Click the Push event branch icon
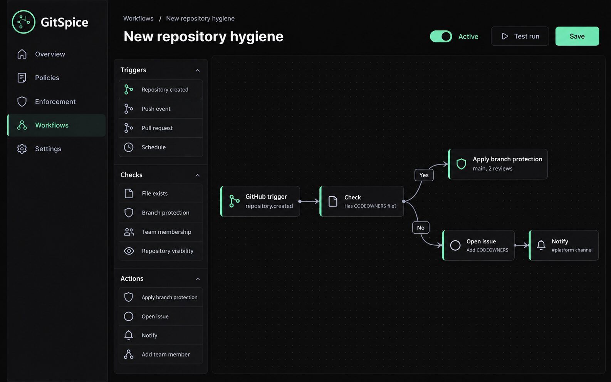The width and height of the screenshot is (611, 382). tap(129, 109)
